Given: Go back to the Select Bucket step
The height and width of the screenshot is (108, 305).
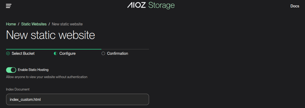Looking at the screenshot, I should click(x=23, y=53).
